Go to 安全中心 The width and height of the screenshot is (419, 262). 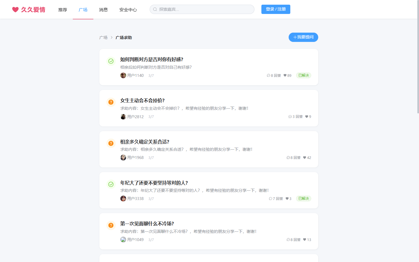point(128,10)
